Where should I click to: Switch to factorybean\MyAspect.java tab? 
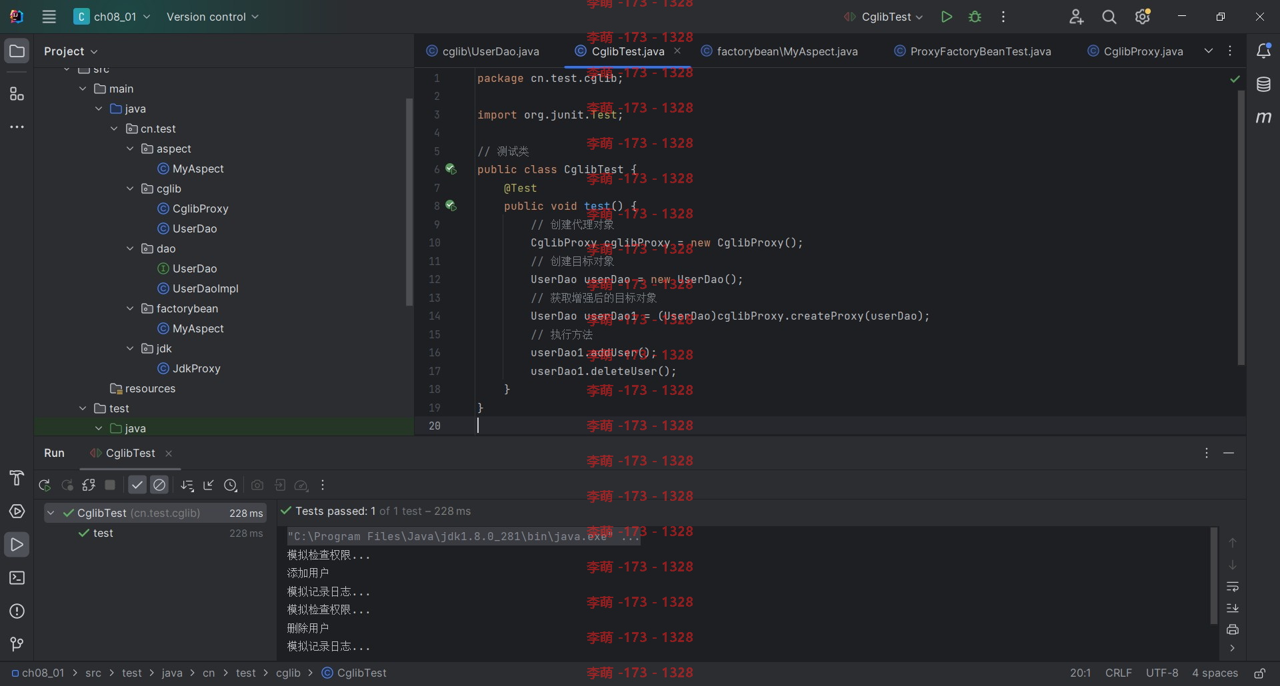(780, 51)
